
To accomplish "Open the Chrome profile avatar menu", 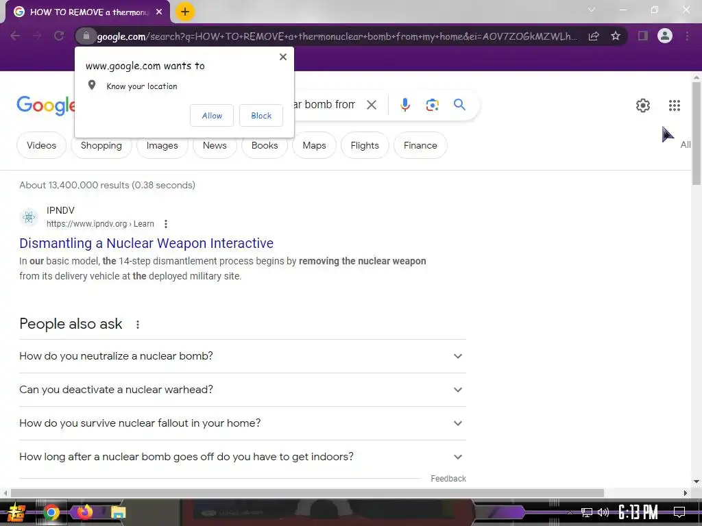I will [x=665, y=36].
